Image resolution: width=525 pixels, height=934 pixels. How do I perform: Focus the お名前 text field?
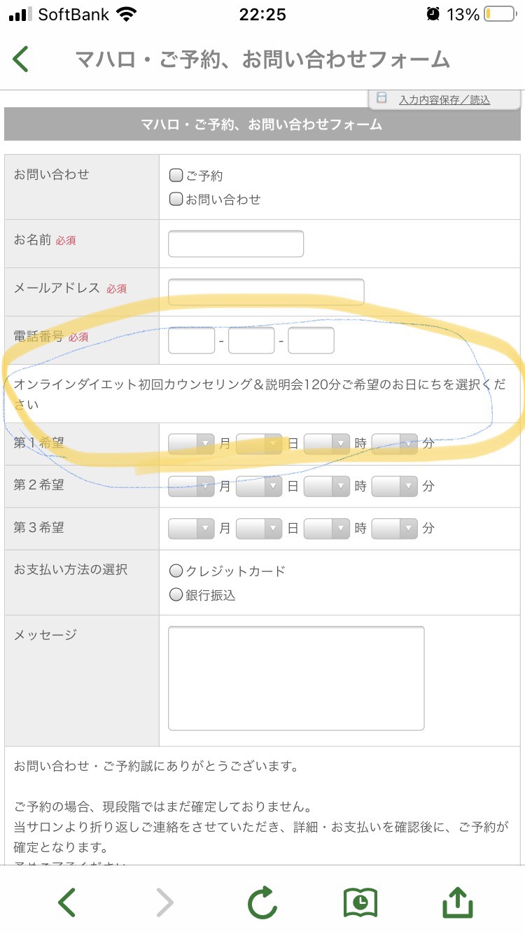pos(236,244)
